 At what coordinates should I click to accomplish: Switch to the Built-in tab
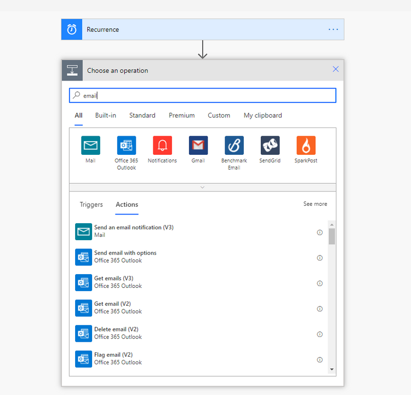coord(105,115)
